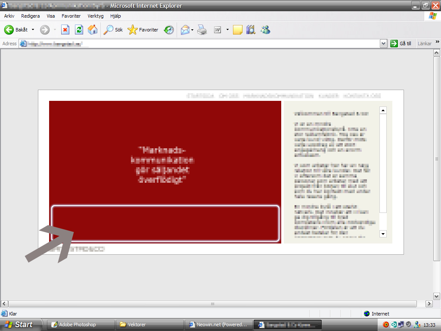Switch to Neowin.net taskbar window

coord(218,325)
